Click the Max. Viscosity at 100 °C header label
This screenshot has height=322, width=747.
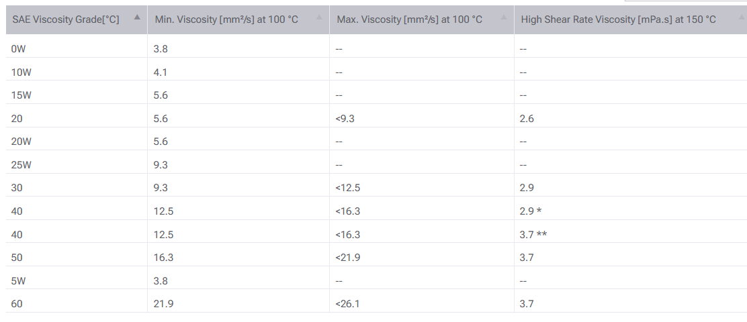coord(410,19)
